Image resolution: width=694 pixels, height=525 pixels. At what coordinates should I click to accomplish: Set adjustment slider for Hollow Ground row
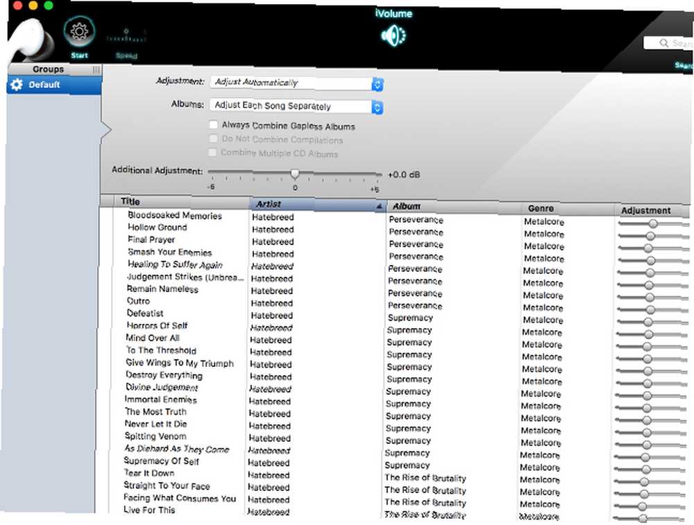[654, 236]
